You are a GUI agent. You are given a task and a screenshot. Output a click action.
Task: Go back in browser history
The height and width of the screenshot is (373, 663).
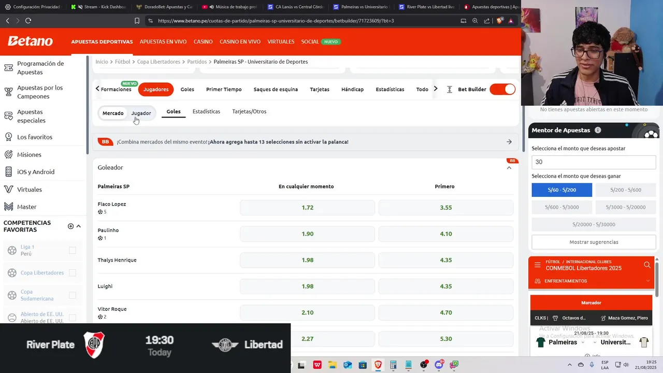pos(7,21)
